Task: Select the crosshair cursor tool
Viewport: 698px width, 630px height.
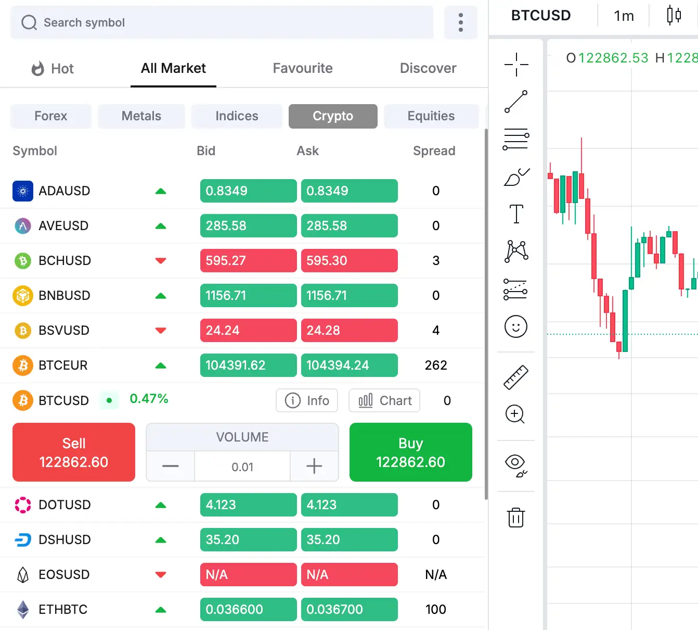Action: pyautogui.click(x=516, y=65)
